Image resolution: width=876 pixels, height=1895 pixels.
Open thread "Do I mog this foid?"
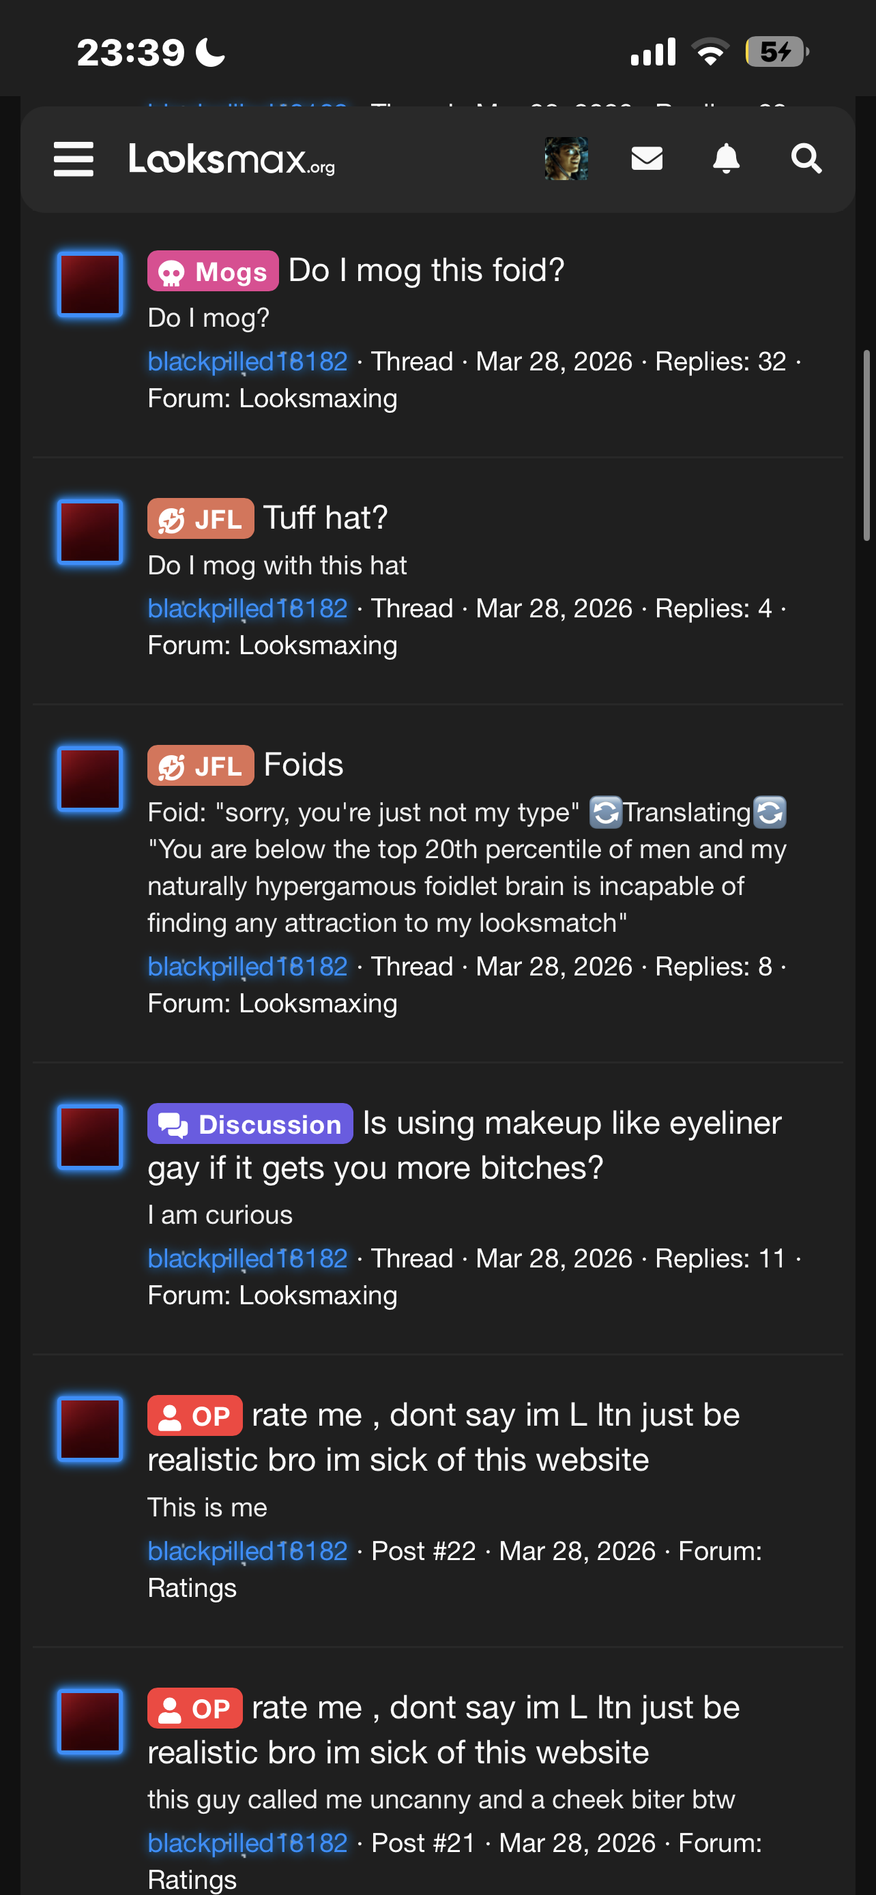pyautogui.click(x=426, y=271)
